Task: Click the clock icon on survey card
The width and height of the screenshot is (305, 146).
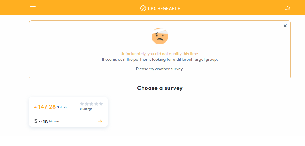Action: (36, 121)
